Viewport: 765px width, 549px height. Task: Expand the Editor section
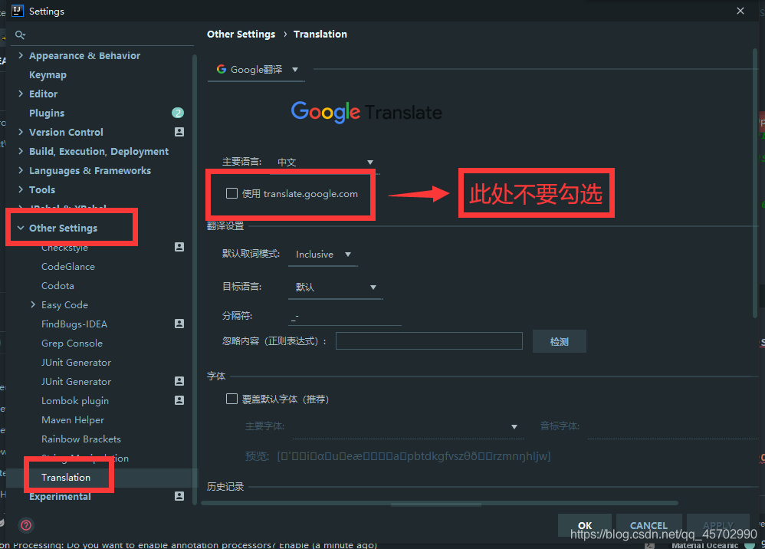click(x=21, y=94)
